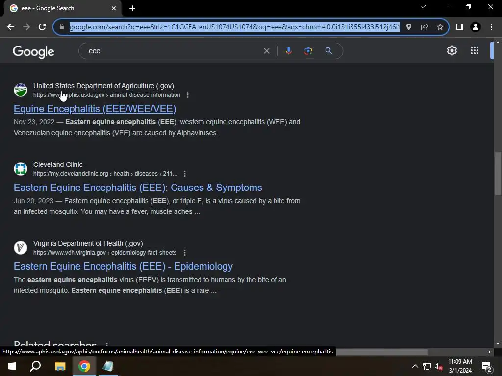
Task: View site information lock icon
Action: tap(62, 27)
